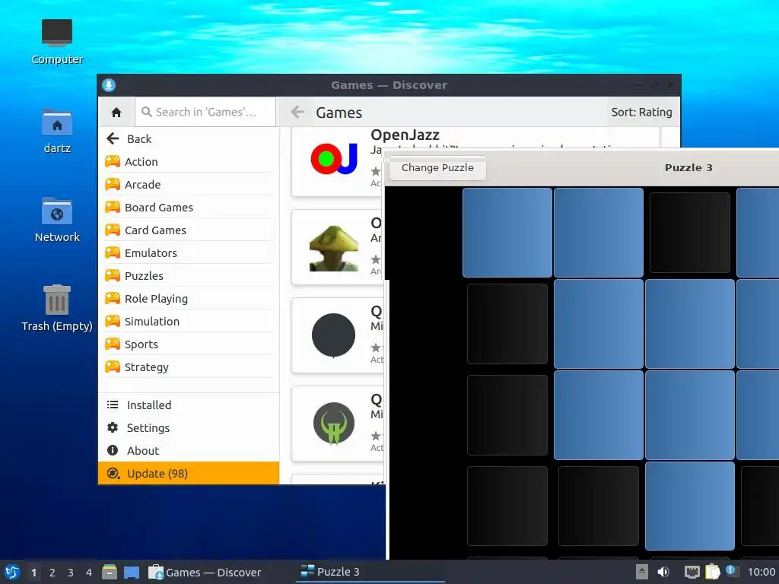Image resolution: width=779 pixels, height=584 pixels.
Task: Select the Action category
Action: point(189,161)
